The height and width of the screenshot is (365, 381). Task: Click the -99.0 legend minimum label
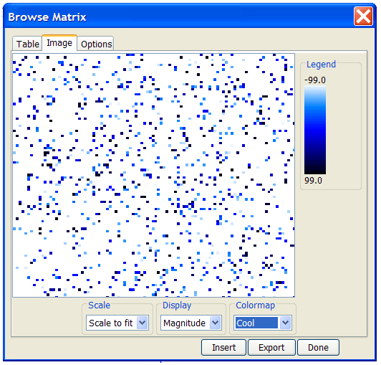(315, 80)
